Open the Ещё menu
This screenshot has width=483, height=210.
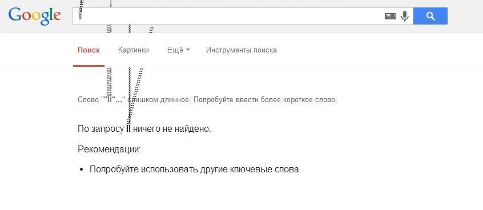click(x=175, y=50)
